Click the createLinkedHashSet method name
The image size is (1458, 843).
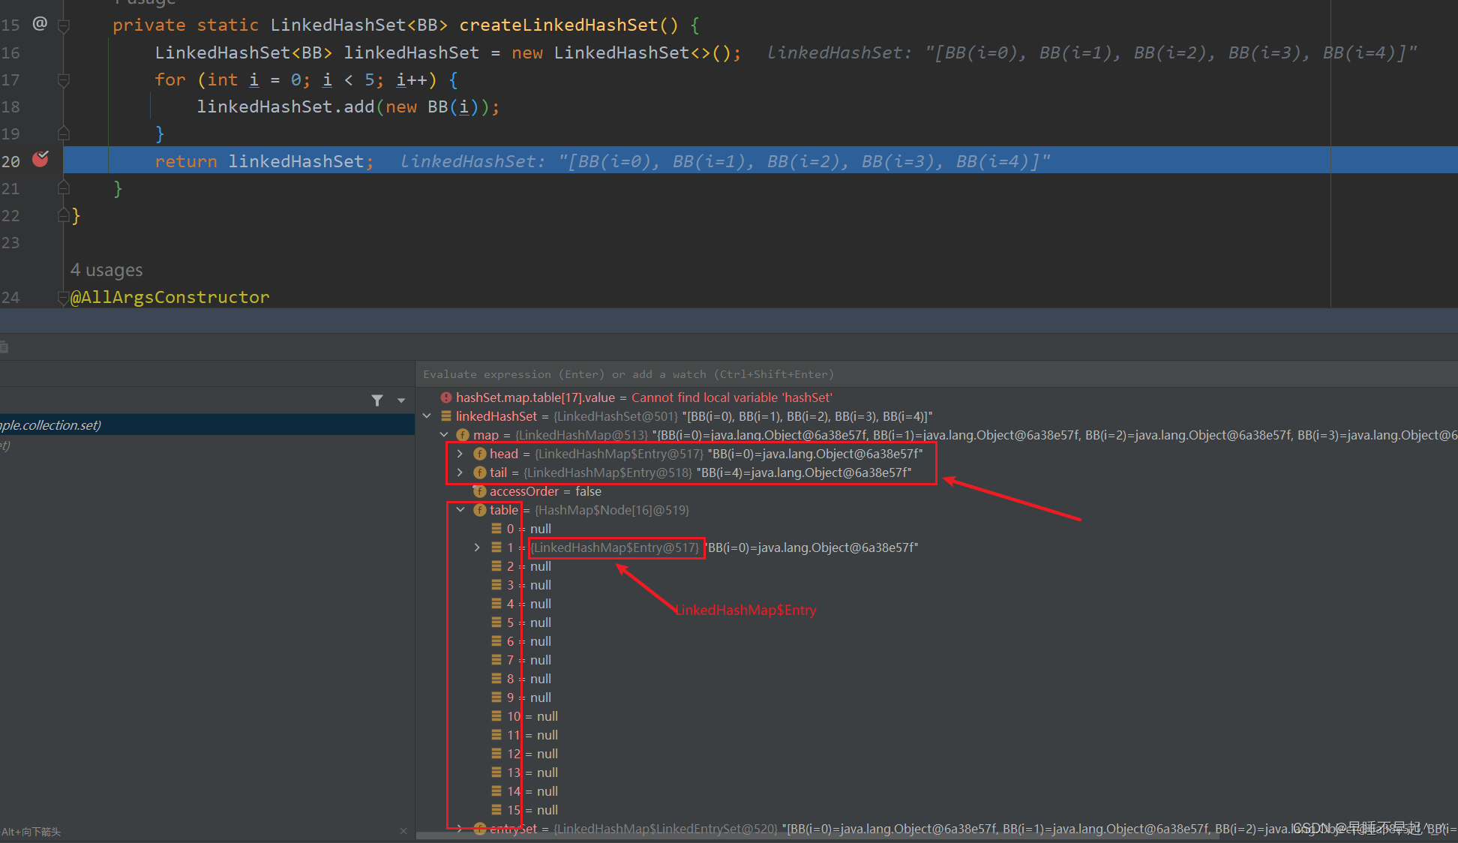(559, 25)
